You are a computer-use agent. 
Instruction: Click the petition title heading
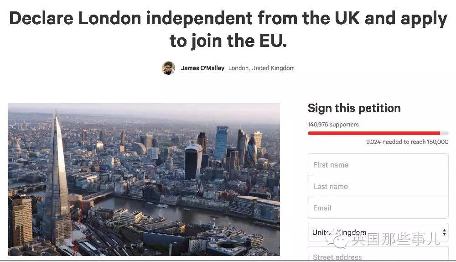pyautogui.click(x=228, y=29)
